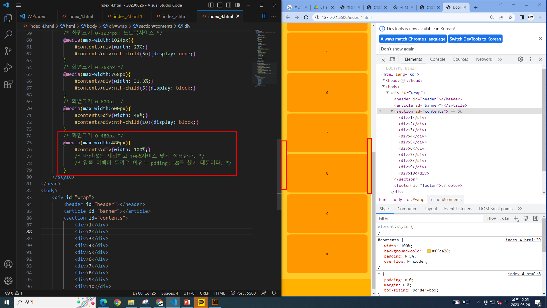547x308 pixels.
Task: Open the Explorer view in VS Code
Action: point(8,18)
